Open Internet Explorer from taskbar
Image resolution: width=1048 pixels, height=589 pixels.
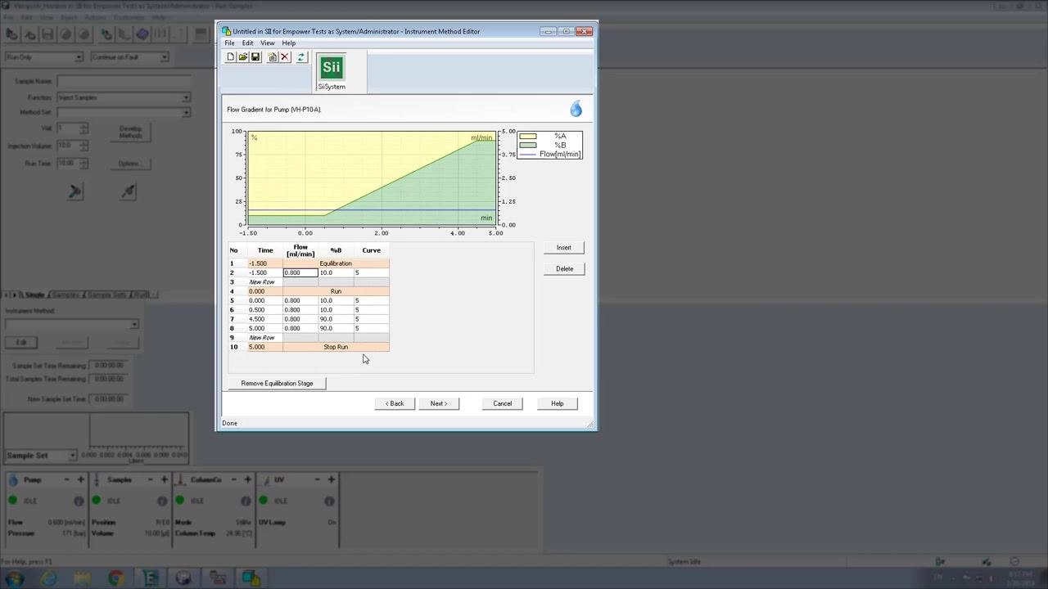click(48, 579)
